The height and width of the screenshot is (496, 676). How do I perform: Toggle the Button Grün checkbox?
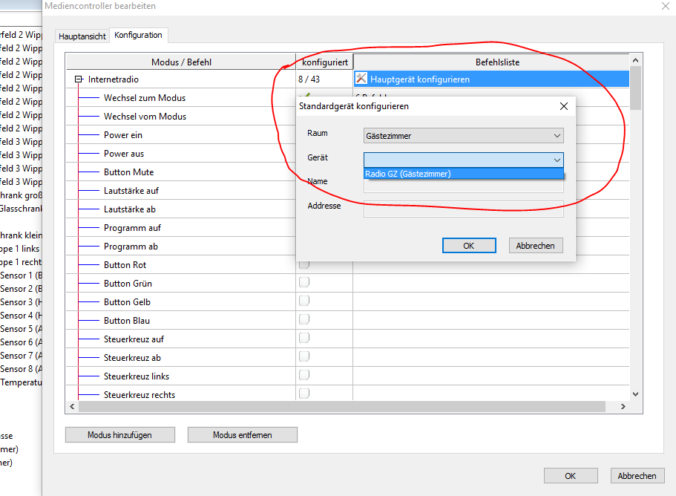304,282
